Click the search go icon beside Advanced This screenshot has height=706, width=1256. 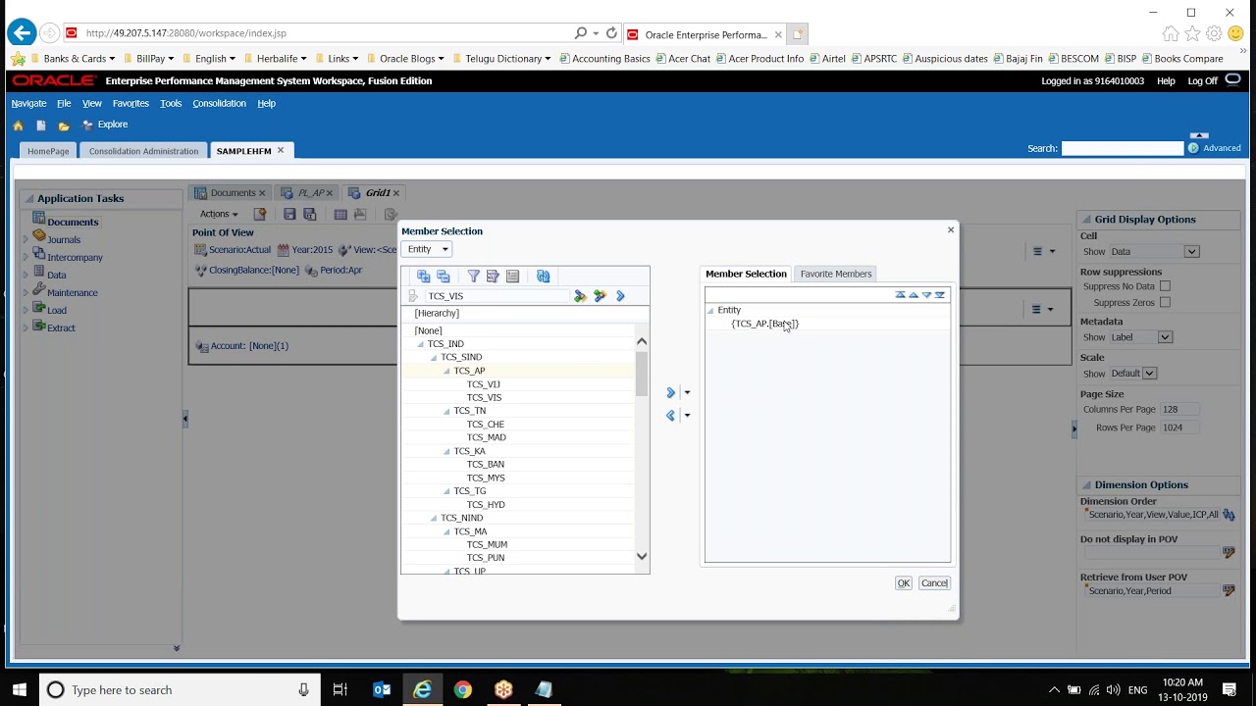[1193, 148]
